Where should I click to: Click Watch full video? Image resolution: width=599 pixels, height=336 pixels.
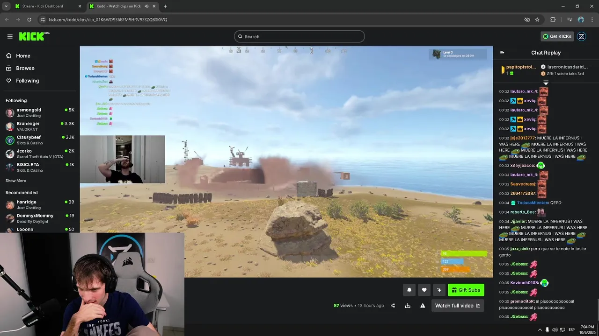click(457, 306)
